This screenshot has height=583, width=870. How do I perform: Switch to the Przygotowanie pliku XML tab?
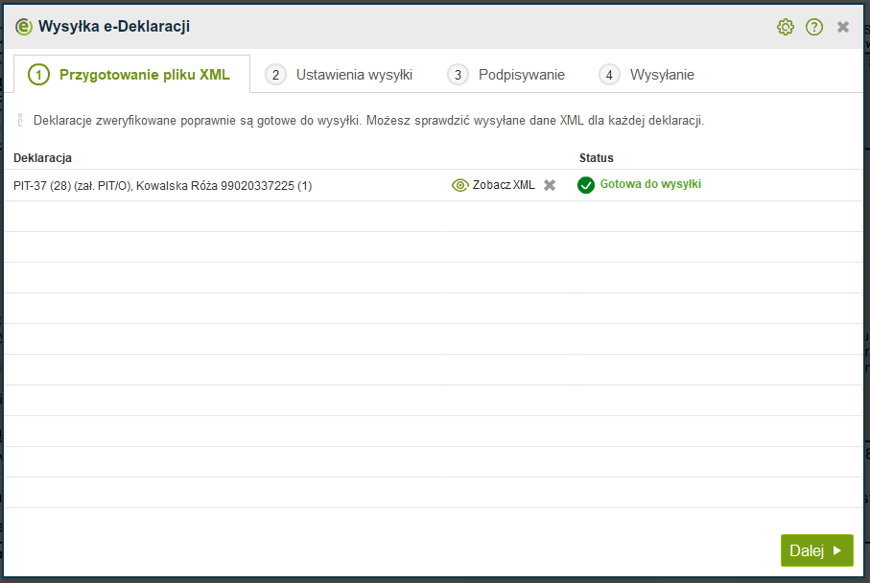[131, 75]
